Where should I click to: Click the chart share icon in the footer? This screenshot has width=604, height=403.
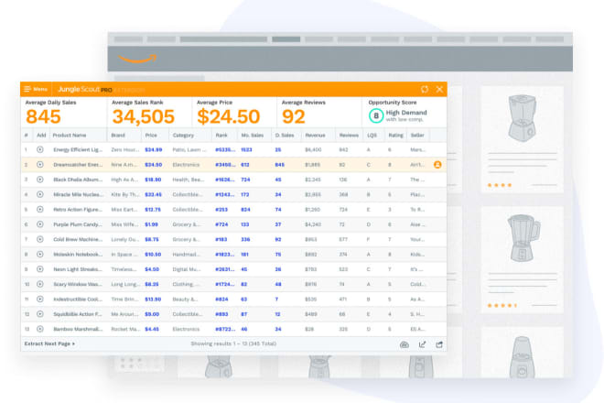coord(422,344)
